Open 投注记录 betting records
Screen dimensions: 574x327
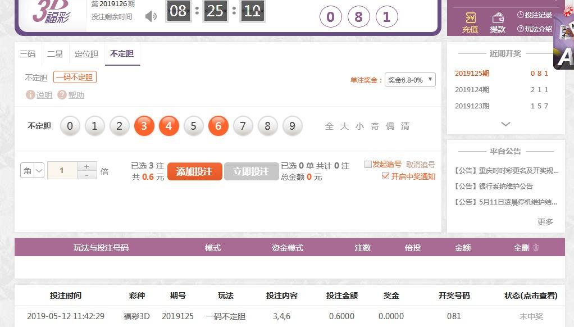[535, 15]
